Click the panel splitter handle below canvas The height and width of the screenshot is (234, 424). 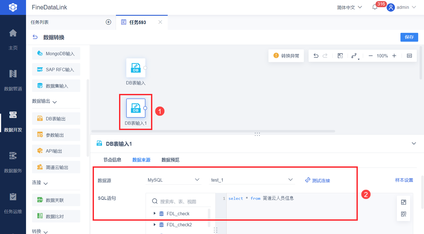pyautogui.click(x=257, y=134)
